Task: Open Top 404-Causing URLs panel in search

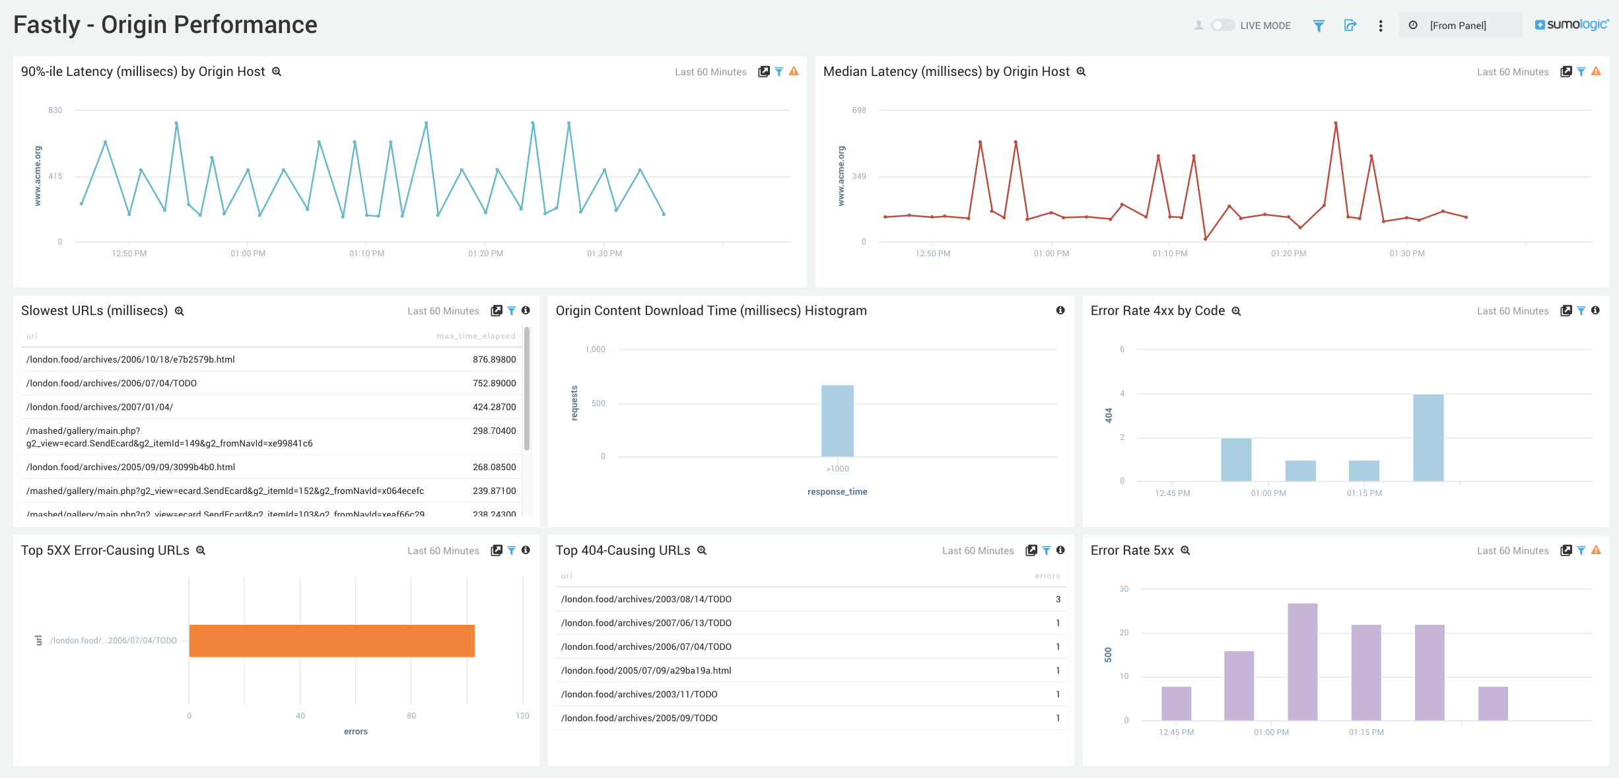Action: click(x=1031, y=550)
